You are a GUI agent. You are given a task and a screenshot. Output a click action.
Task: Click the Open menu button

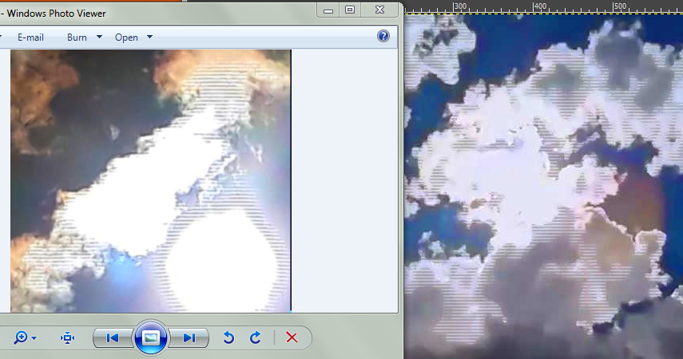pos(126,37)
